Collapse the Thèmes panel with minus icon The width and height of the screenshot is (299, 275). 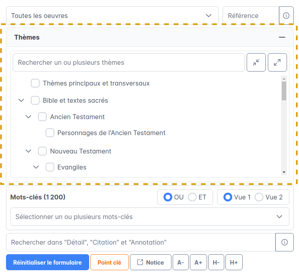pos(282,37)
